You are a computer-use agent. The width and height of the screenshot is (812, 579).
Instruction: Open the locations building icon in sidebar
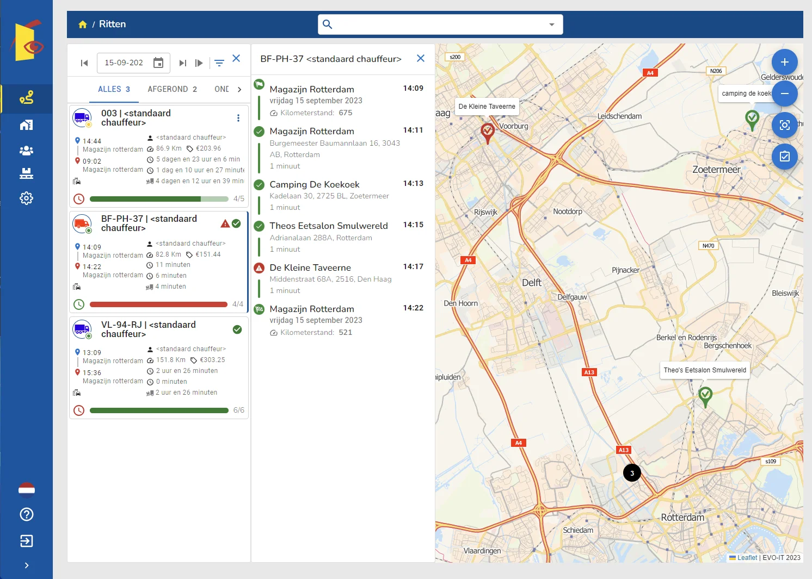point(26,125)
